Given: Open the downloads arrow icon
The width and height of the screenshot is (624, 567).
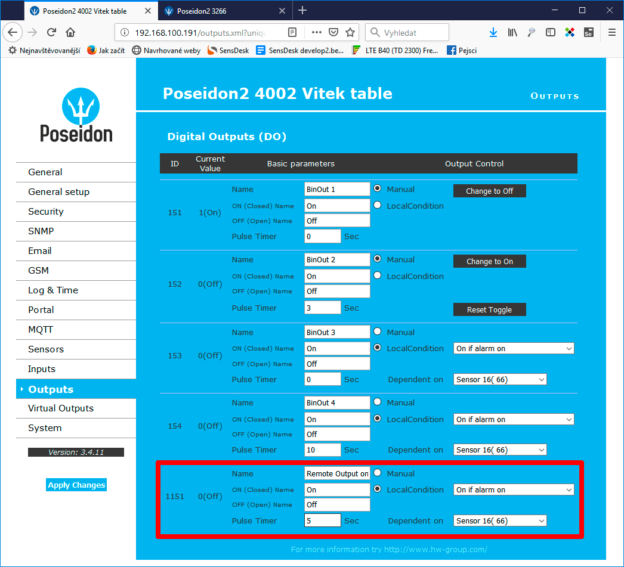Looking at the screenshot, I should pyautogui.click(x=493, y=33).
